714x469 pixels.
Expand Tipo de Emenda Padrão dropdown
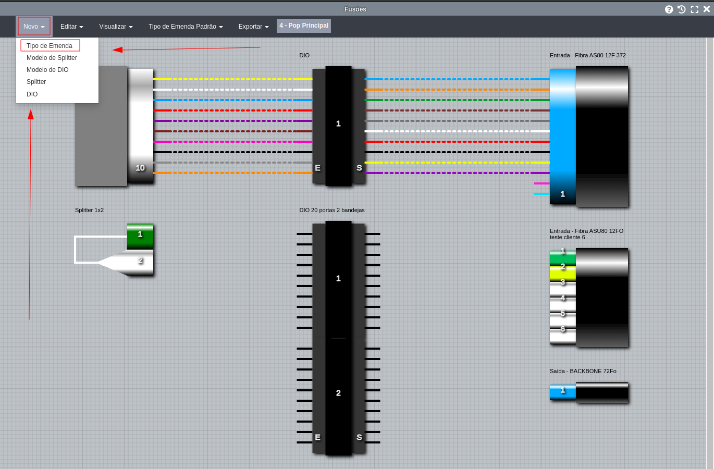click(186, 27)
